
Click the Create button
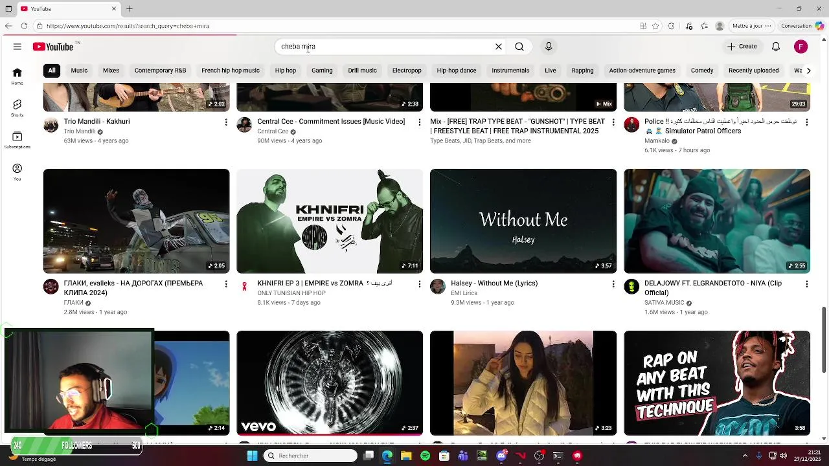(x=742, y=47)
